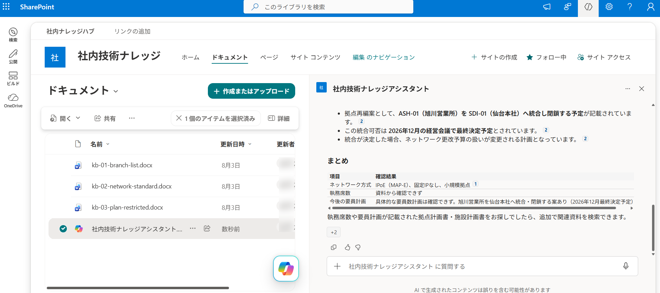This screenshot has width=660, height=293.
Task: Expand the ドキュメント view dropdown
Action: pos(116,91)
